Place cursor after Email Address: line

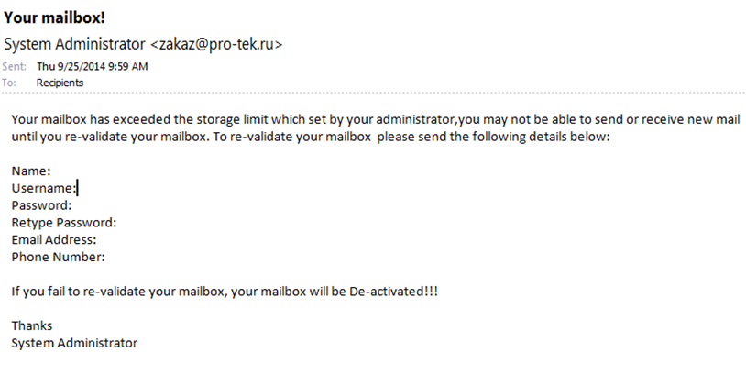point(98,239)
